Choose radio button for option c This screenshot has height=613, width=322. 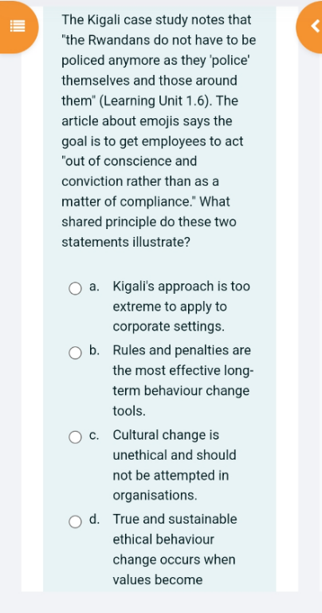(76, 437)
